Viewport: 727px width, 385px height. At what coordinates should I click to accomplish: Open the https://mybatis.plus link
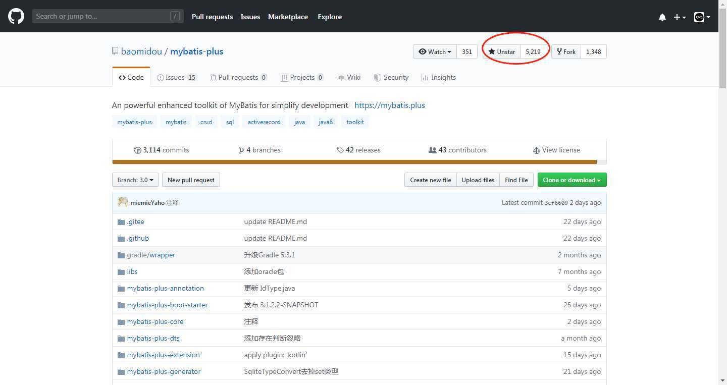pyautogui.click(x=390, y=105)
